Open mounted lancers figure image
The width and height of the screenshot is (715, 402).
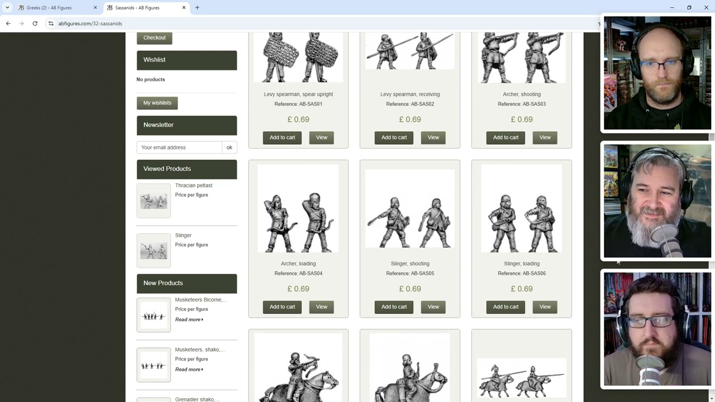click(522, 378)
